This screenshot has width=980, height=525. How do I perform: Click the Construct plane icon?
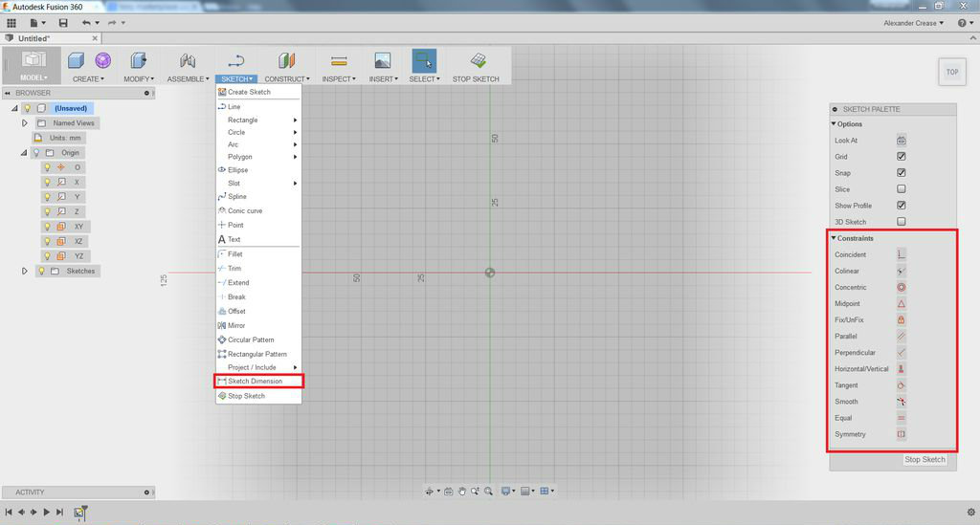click(x=286, y=60)
